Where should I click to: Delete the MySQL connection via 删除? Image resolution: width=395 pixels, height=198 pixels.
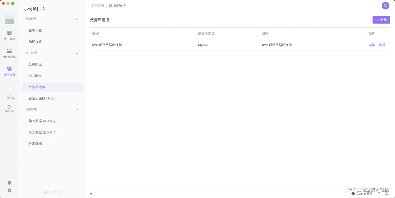pyautogui.click(x=382, y=45)
